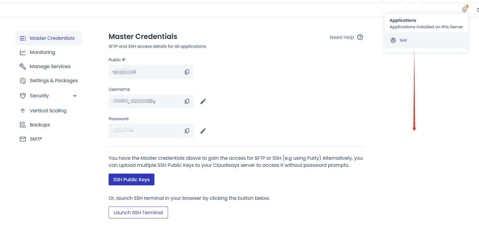Open the www applications icon
Viewport: 479px width, 244px height.
[465, 9]
